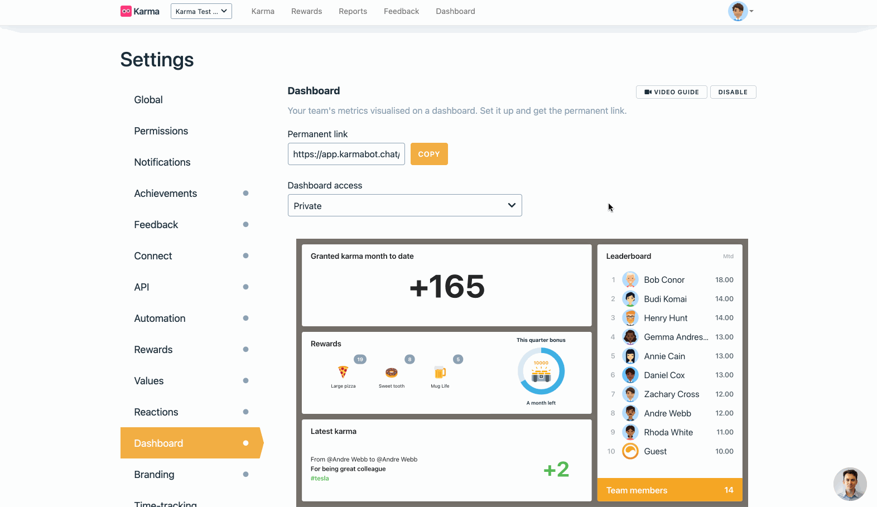
Task: Click the Guest leaderboard avatar icon
Action: (630, 451)
